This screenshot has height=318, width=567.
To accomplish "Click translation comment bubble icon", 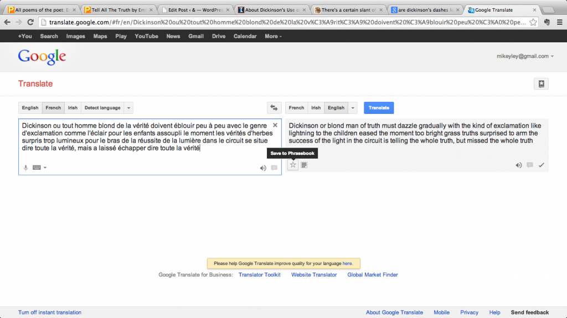I will point(530,165).
